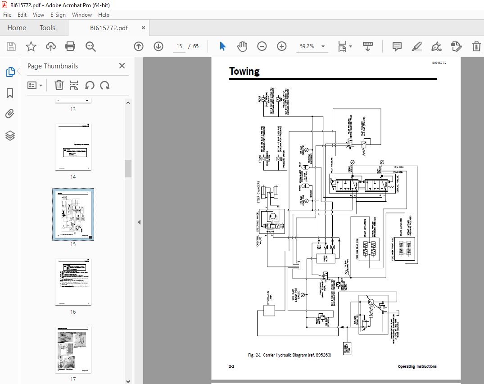
Task: Click the page label '13' under thumbnail
Action: click(x=73, y=109)
